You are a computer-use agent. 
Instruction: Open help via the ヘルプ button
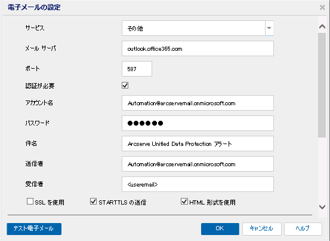coord(303,229)
